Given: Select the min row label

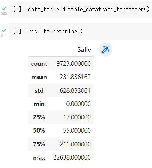Looking at the screenshot, I should pos(39,104).
